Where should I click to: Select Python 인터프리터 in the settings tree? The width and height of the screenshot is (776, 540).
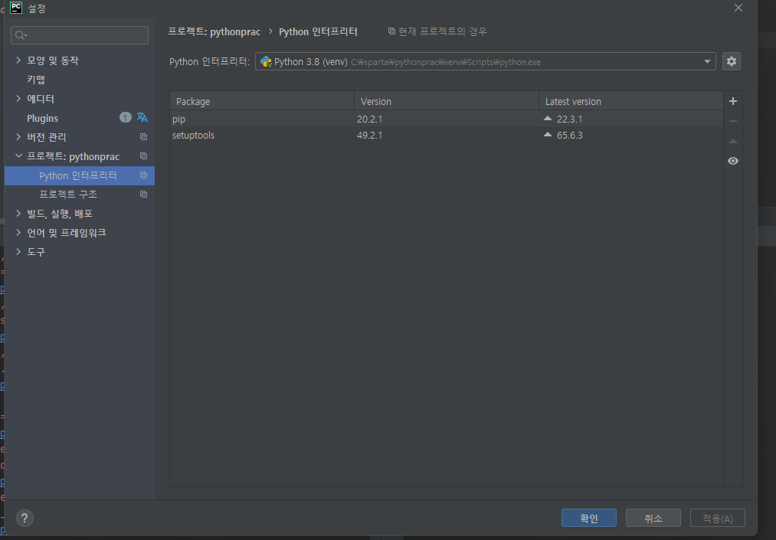tap(79, 175)
